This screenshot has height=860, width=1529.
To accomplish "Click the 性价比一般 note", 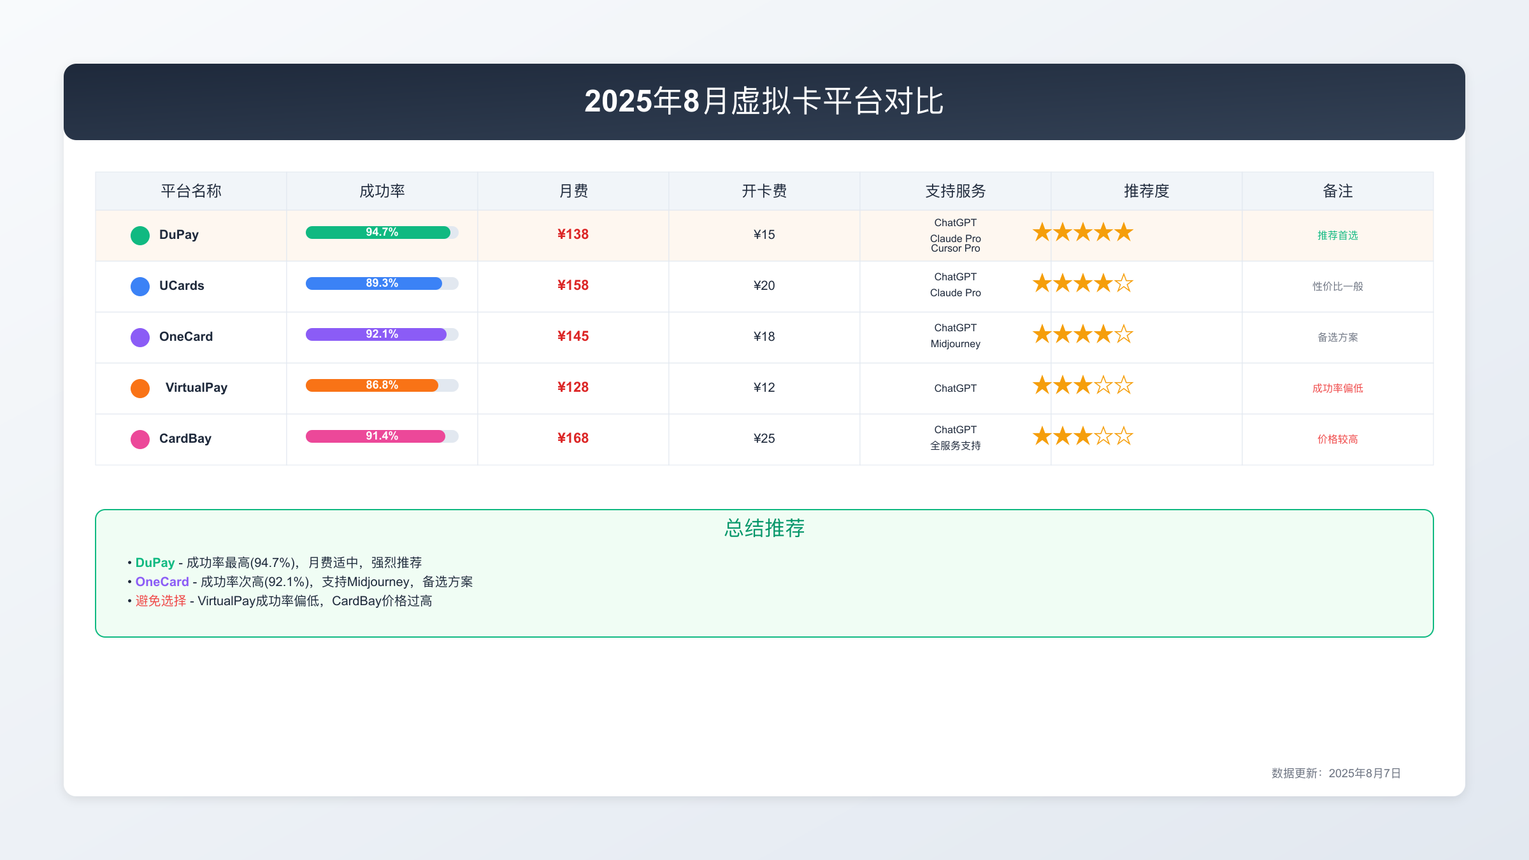I will (x=1337, y=287).
